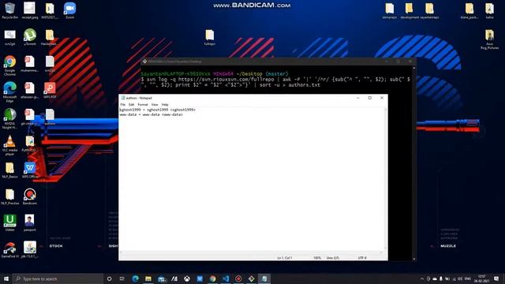Open the taskbar clock and date
Viewport: 505px width, 284px height.
pyautogui.click(x=482, y=278)
